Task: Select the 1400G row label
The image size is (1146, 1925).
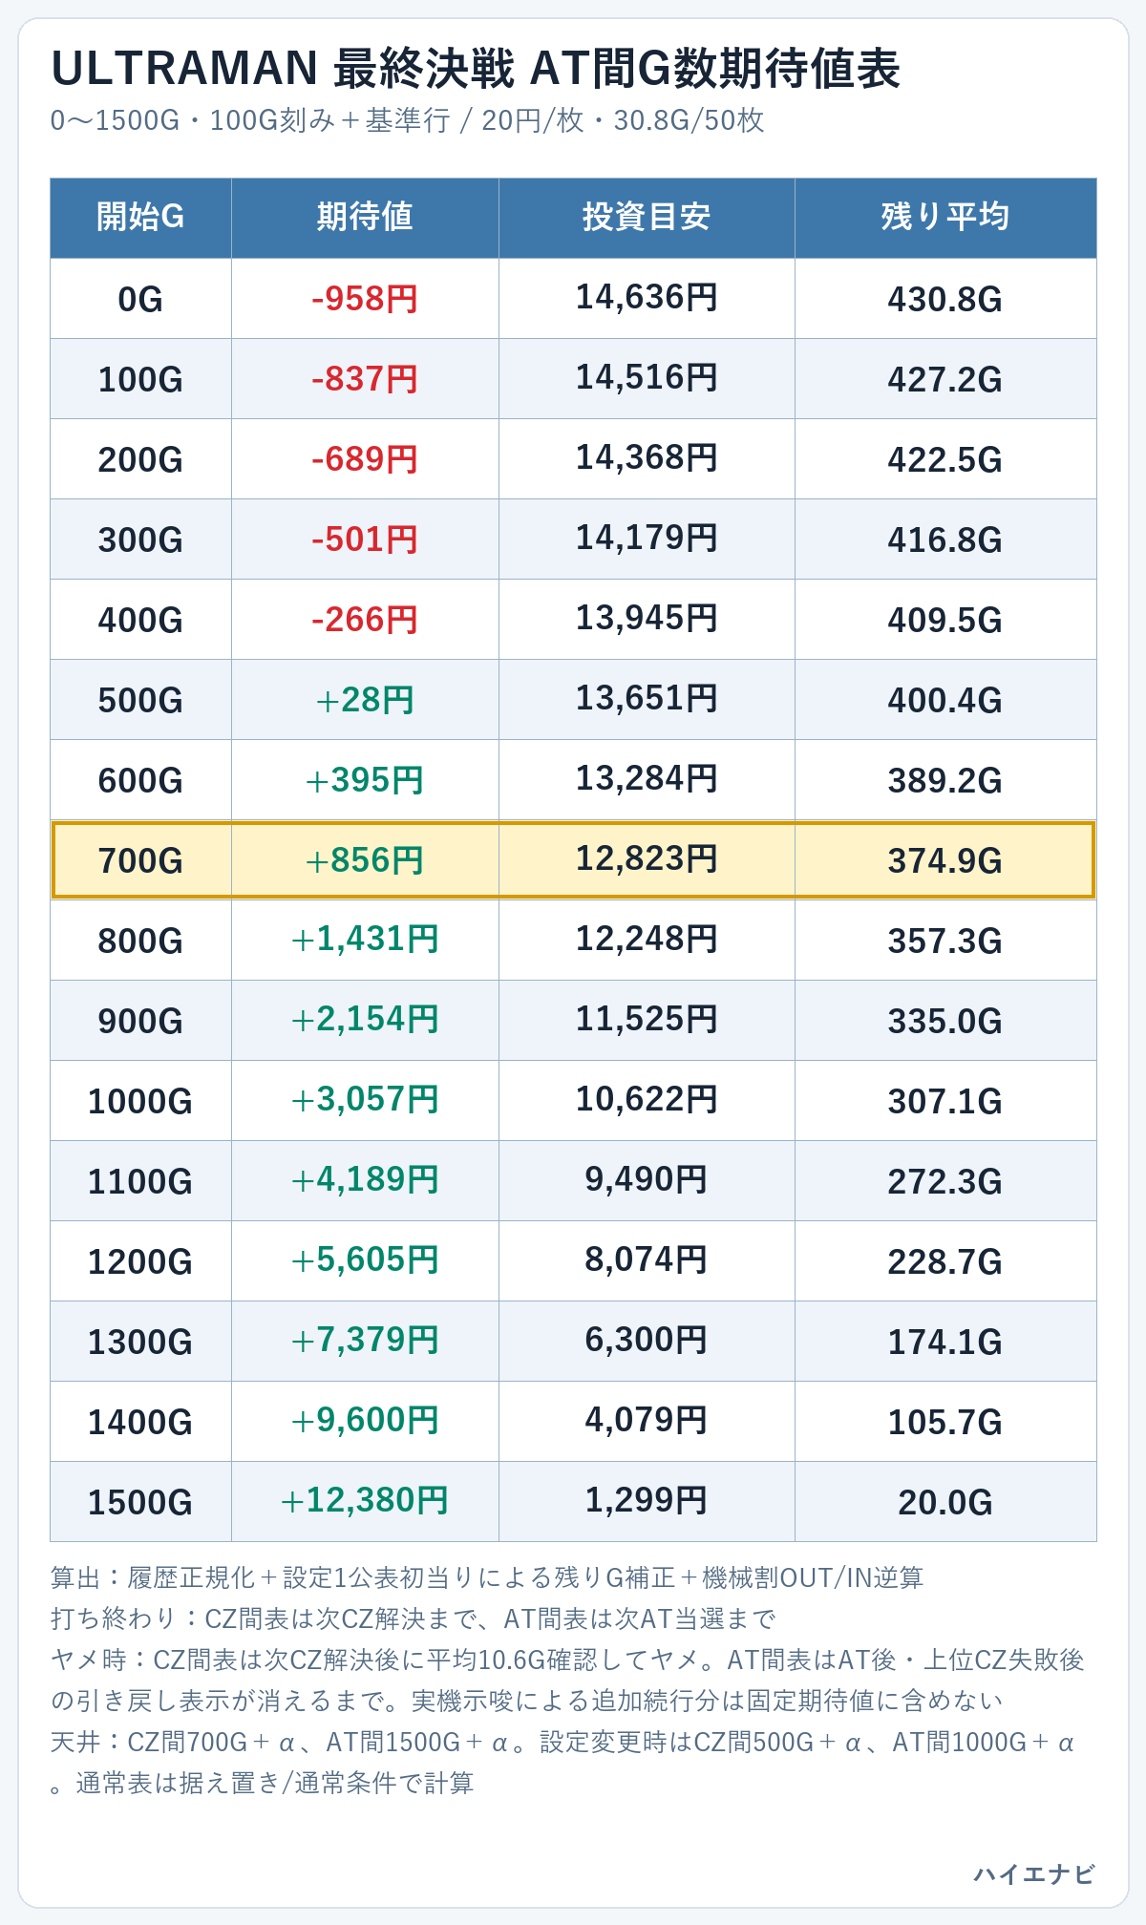Action: (140, 1422)
